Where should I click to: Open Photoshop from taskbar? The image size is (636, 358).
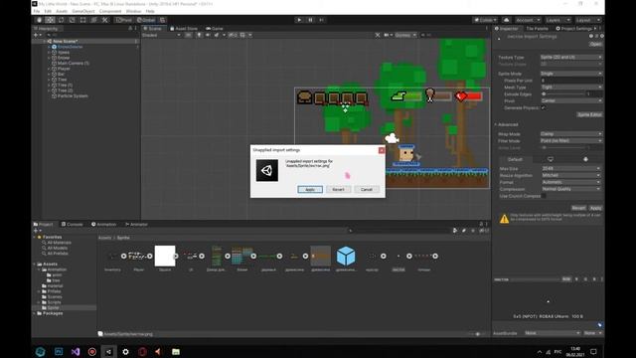coord(59,351)
